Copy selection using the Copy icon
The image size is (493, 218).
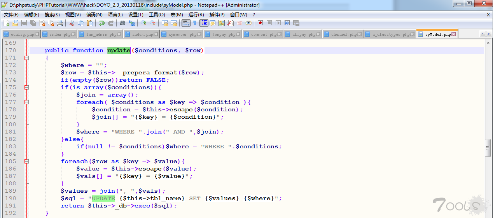coord(80,23)
